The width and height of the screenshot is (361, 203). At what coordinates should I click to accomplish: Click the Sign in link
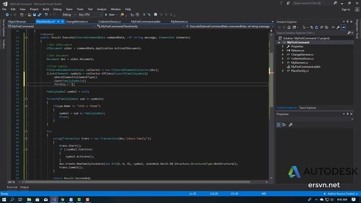(x=346, y=10)
